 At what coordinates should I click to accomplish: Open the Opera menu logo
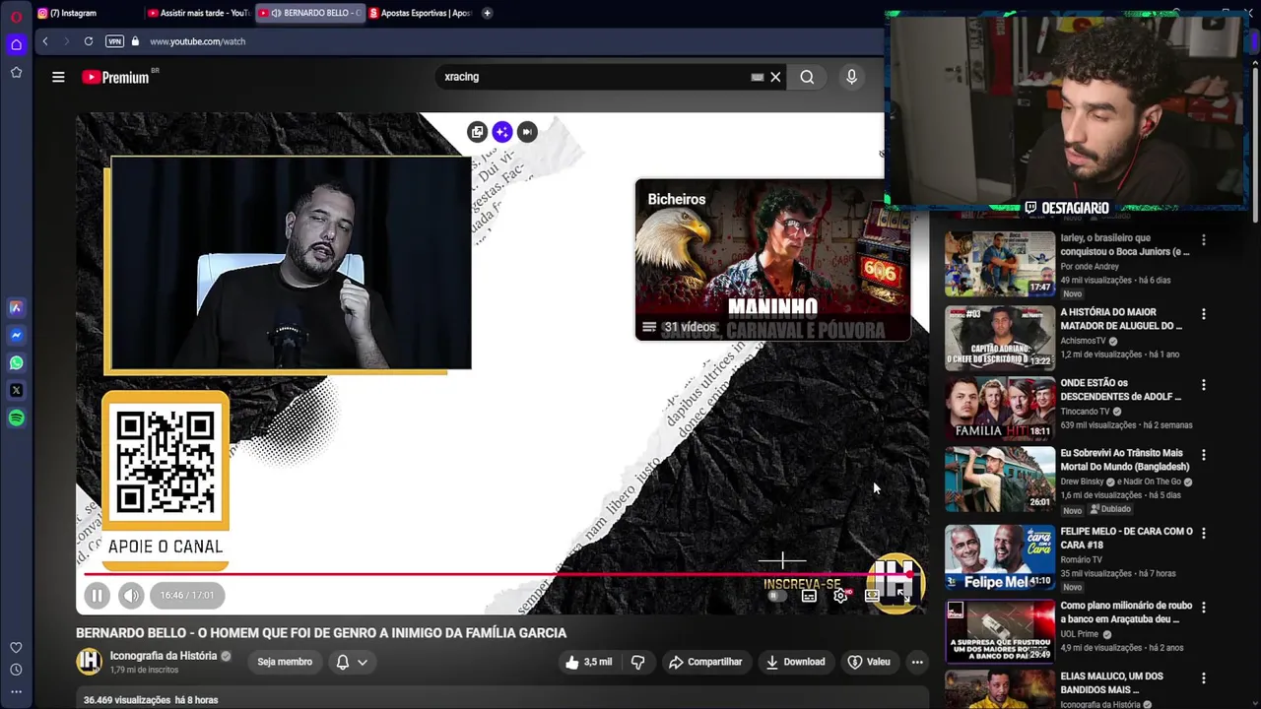click(x=16, y=17)
